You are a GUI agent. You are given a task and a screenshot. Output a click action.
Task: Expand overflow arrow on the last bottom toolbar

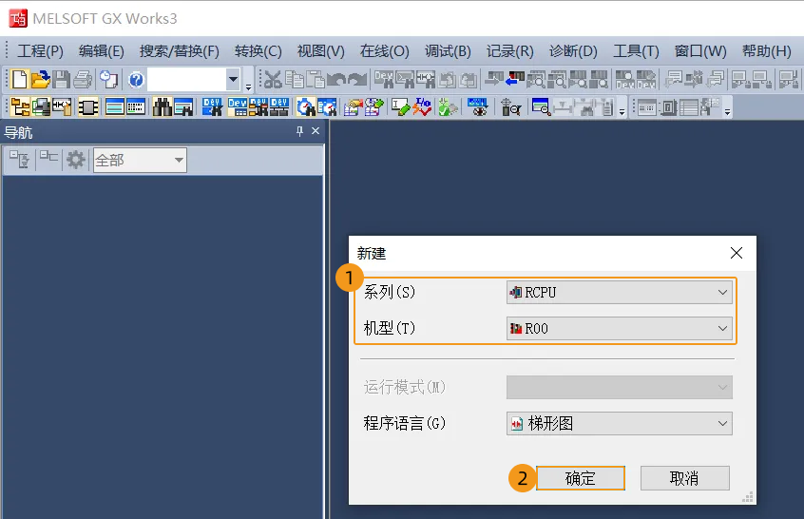[x=727, y=112]
